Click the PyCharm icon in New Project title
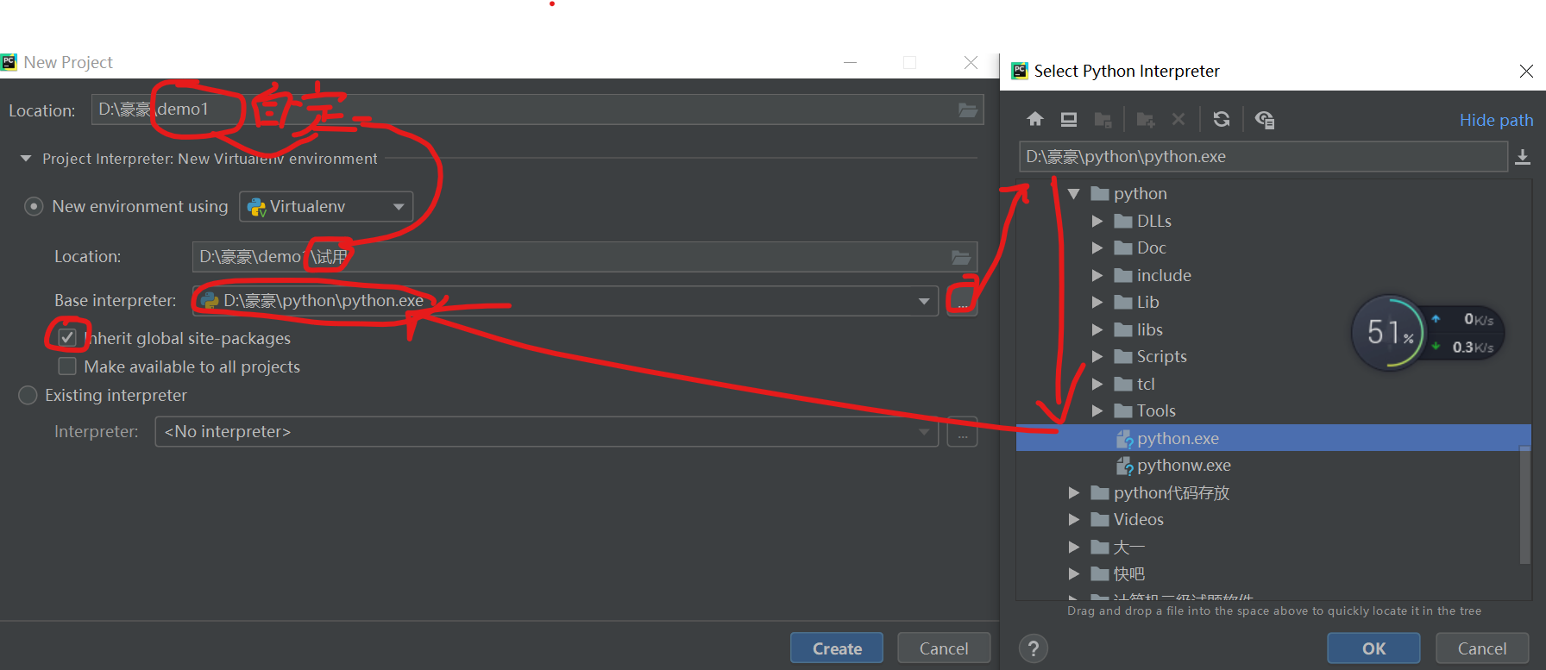Image resolution: width=1546 pixels, height=670 pixels. pos(9,62)
